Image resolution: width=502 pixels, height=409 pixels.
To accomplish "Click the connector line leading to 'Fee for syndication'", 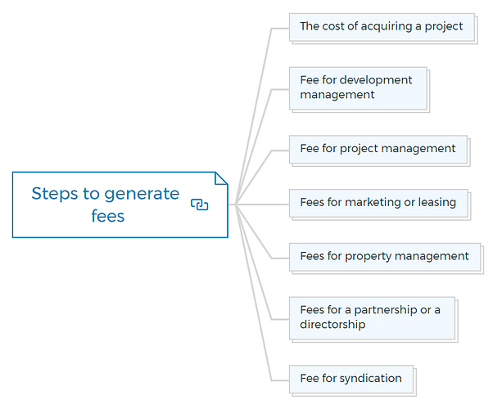I will pyautogui.click(x=256, y=299).
